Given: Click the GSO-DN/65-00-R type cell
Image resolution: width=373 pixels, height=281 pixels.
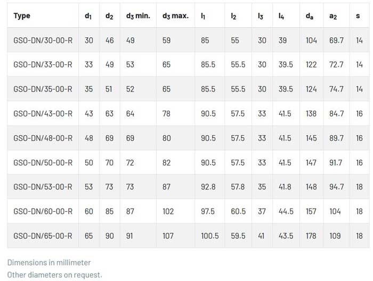Looking at the screenshot, I should 43,236.
